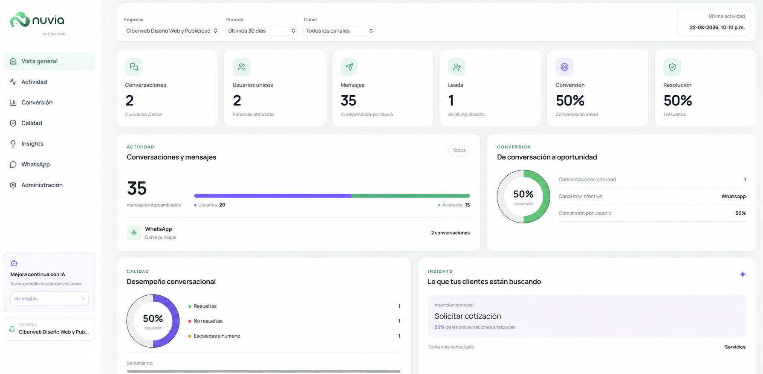Open the Conversión section
The image size is (763, 374).
point(49,103)
